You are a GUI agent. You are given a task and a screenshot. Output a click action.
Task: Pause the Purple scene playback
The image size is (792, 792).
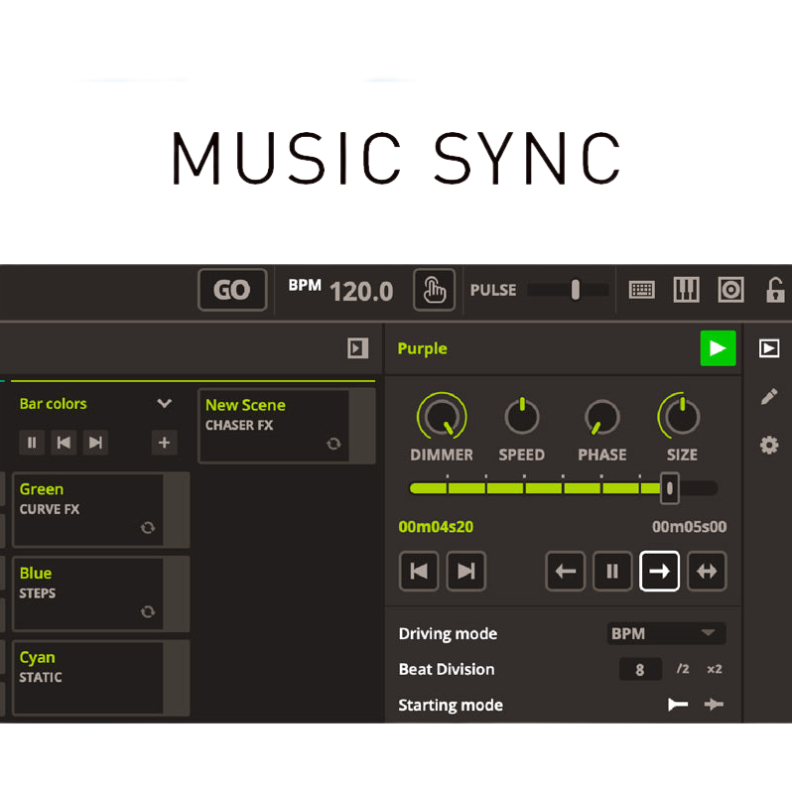click(x=612, y=572)
